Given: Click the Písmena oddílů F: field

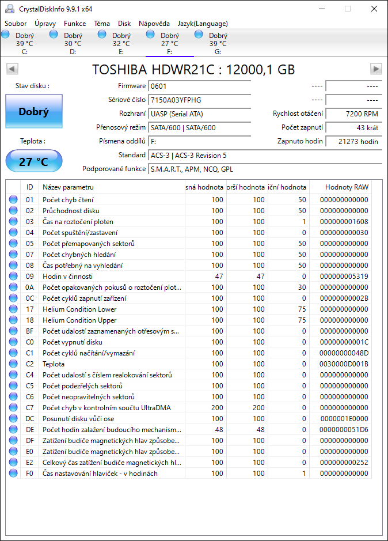Looking at the screenshot, I should [199, 141].
